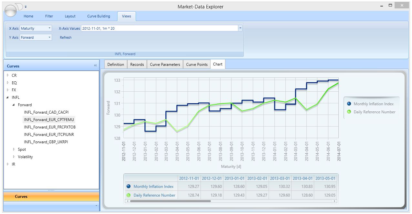Click the Refresh button
The height and width of the screenshot is (214, 412).
coord(66,37)
